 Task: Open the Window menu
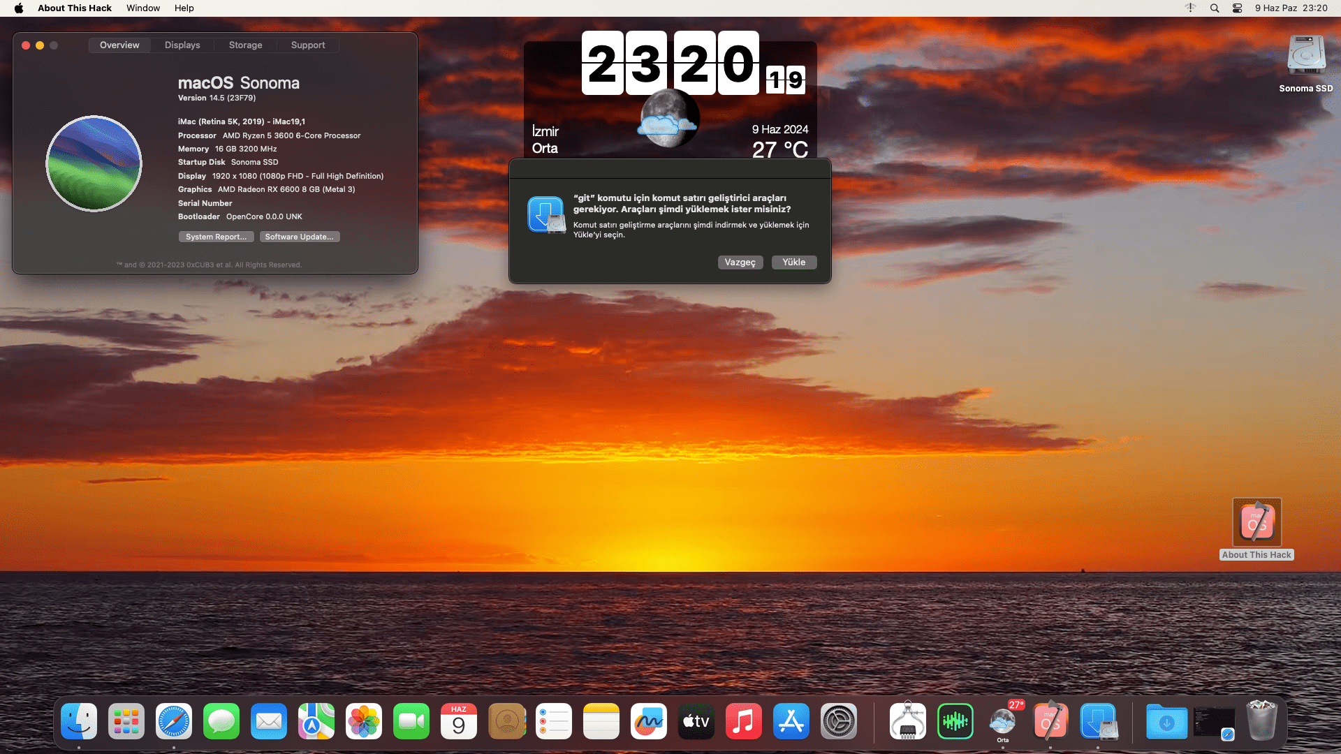point(143,8)
